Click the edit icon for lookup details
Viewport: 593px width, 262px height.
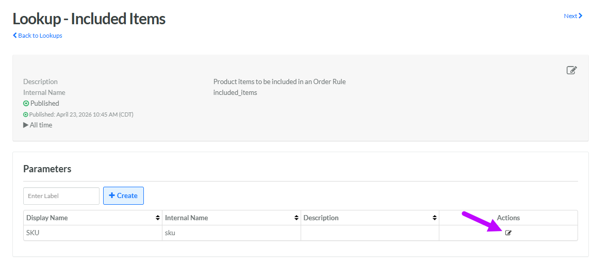click(571, 70)
